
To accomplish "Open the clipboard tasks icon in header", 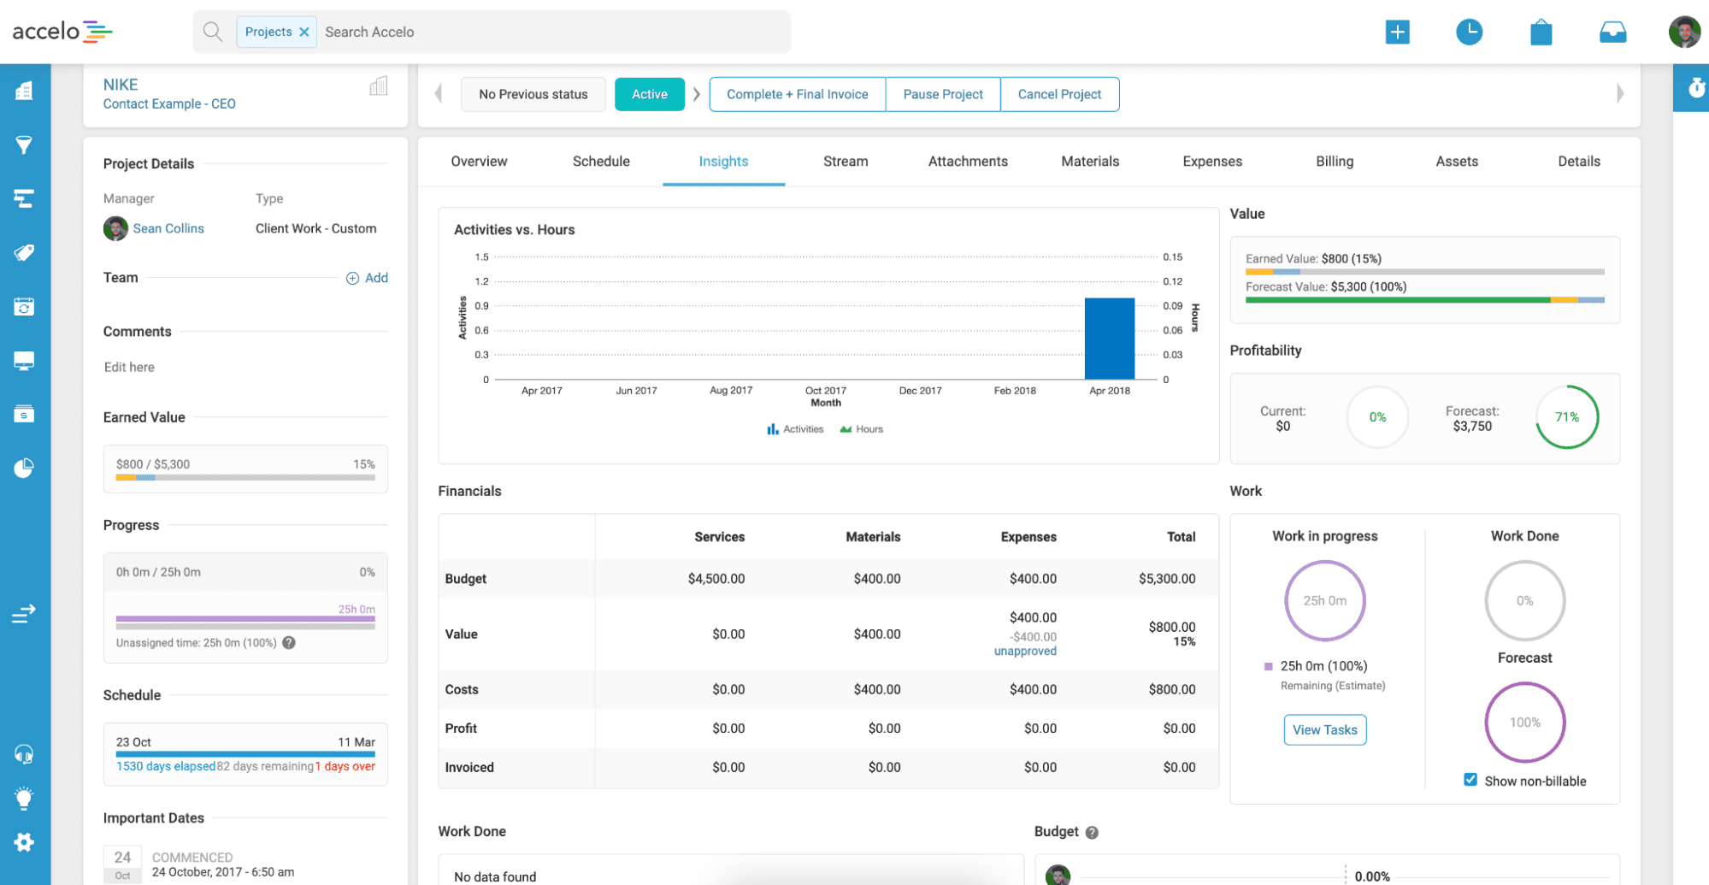I will [x=1541, y=33].
